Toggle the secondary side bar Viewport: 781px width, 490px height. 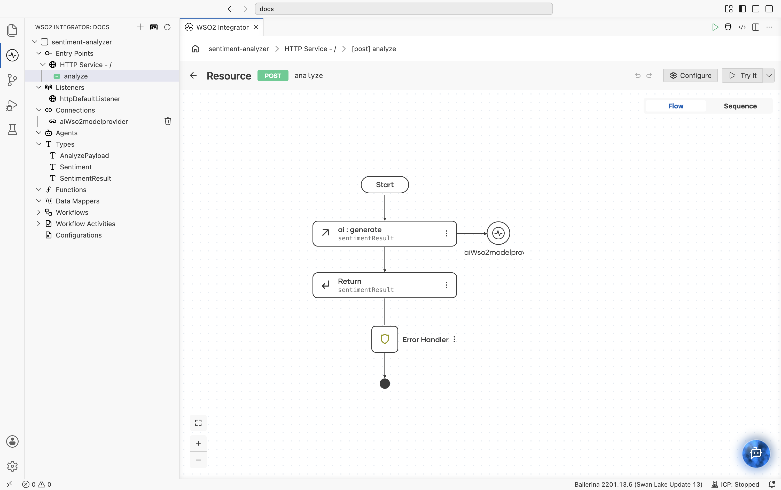tap(769, 9)
